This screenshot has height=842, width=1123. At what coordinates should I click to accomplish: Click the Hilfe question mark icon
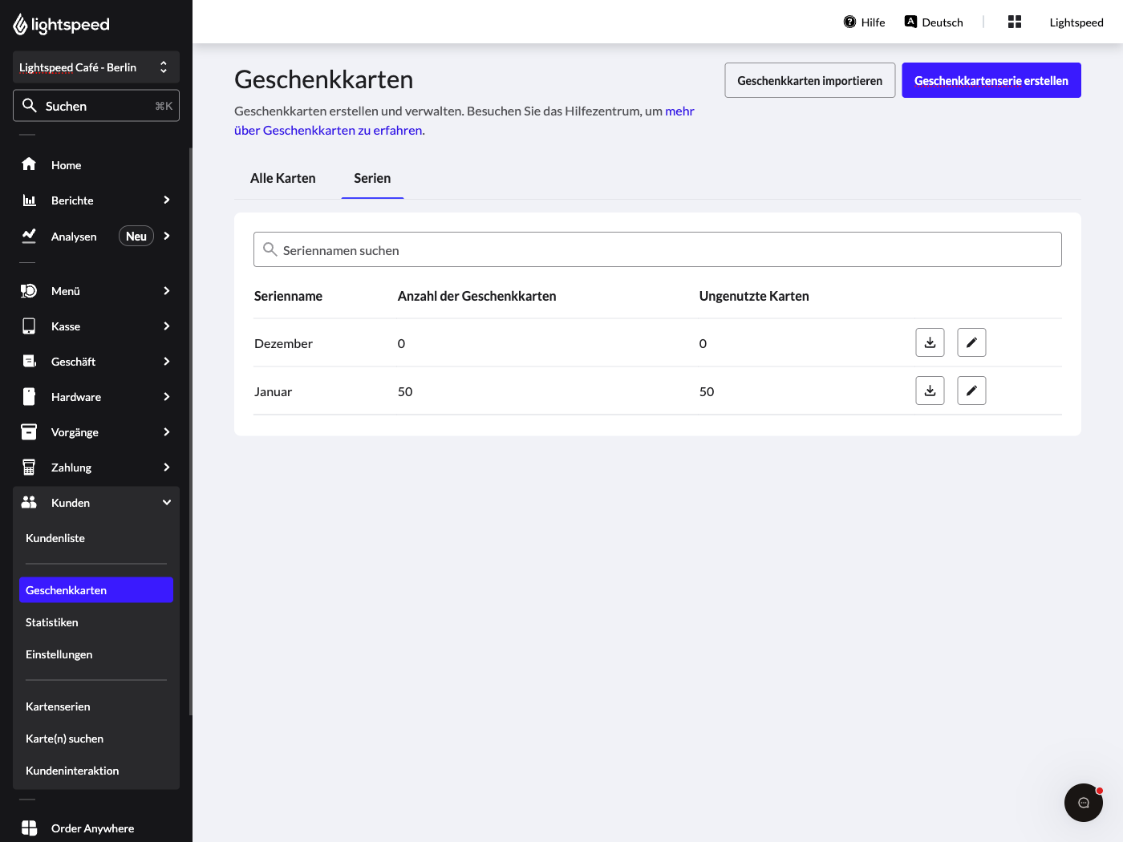click(x=849, y=22)
